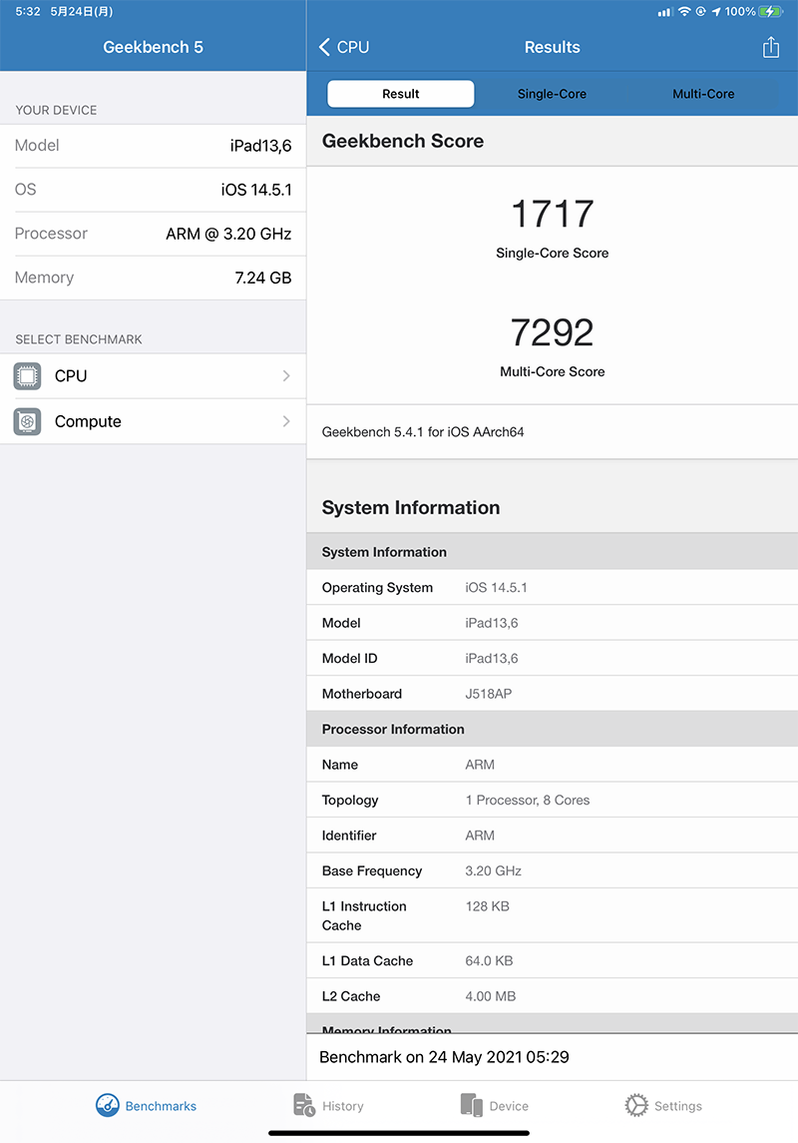Tap the Model value iPad13,6 in Your Device
The image size is (798, 1143).
coord(260,146)
